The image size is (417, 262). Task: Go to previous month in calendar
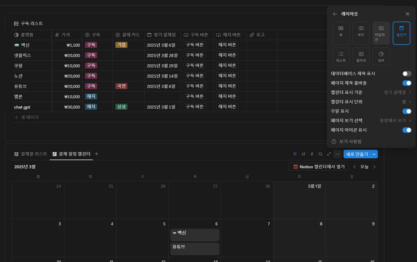[x=354, y=167]
